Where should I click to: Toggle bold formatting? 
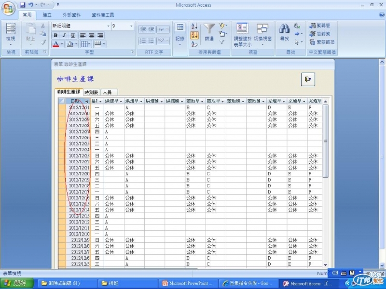coord(55,35)
